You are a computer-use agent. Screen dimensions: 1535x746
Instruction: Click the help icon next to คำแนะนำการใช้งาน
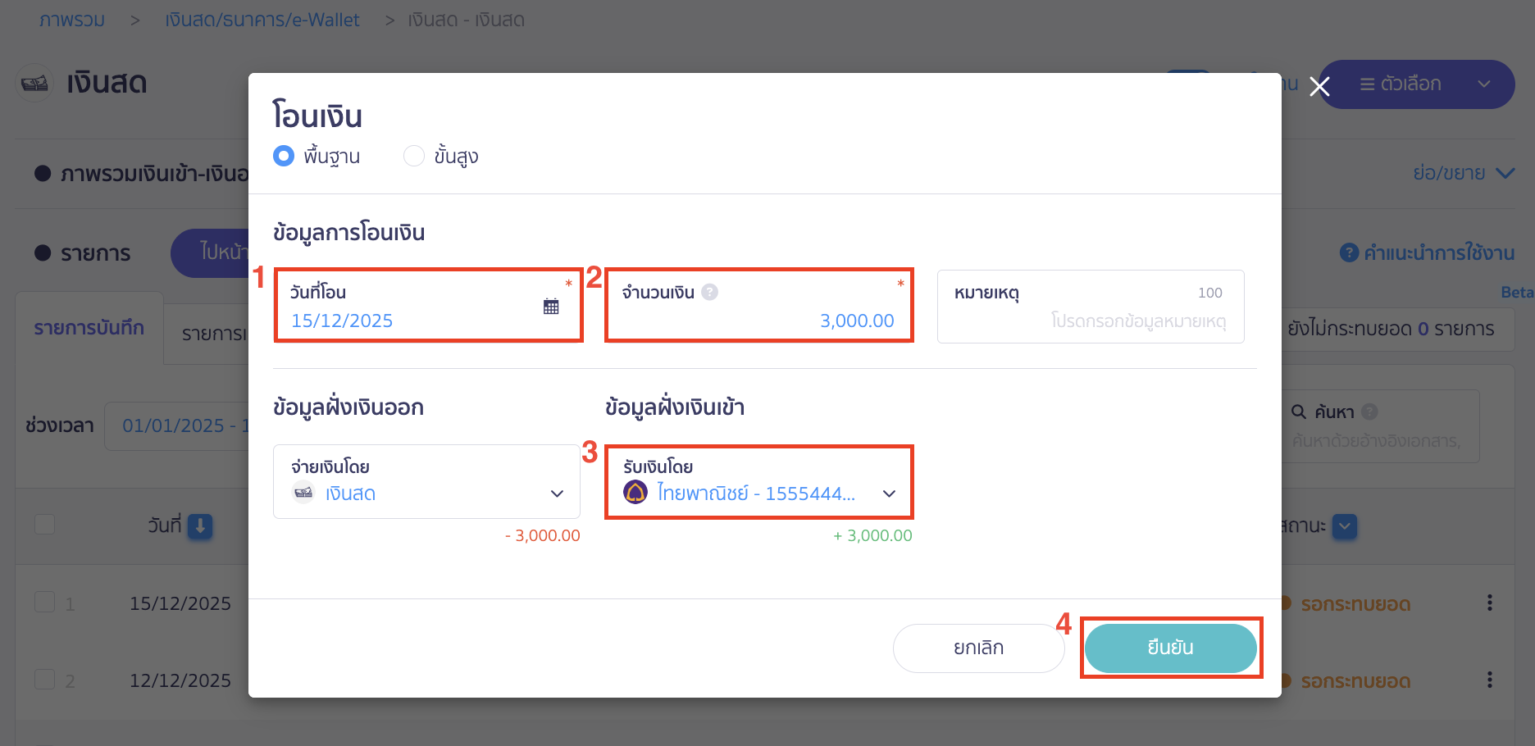1350,252
